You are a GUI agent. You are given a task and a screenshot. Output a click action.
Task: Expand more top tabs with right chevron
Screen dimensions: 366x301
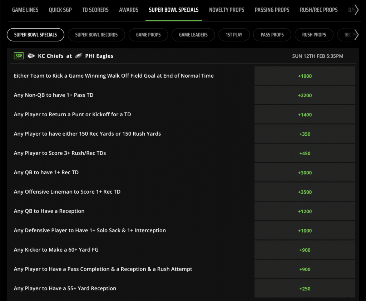coord(356,10)
